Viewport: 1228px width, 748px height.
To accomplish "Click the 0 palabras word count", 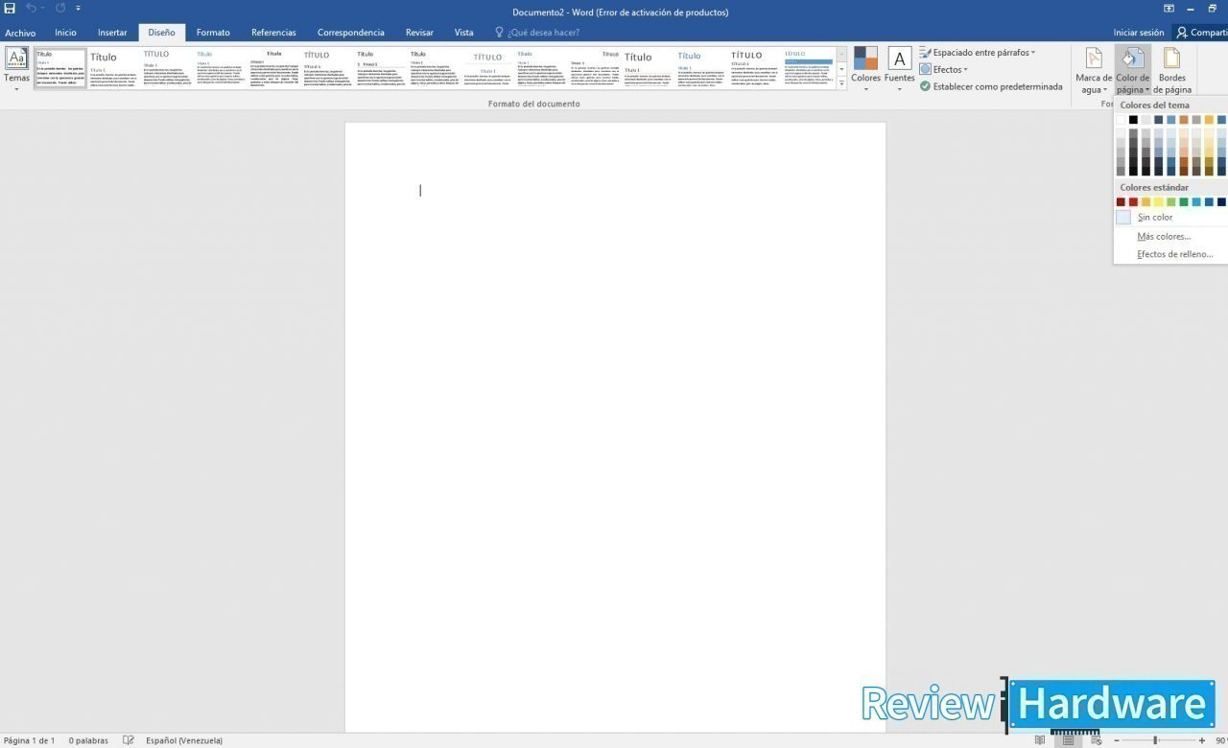I will (88, 740).
